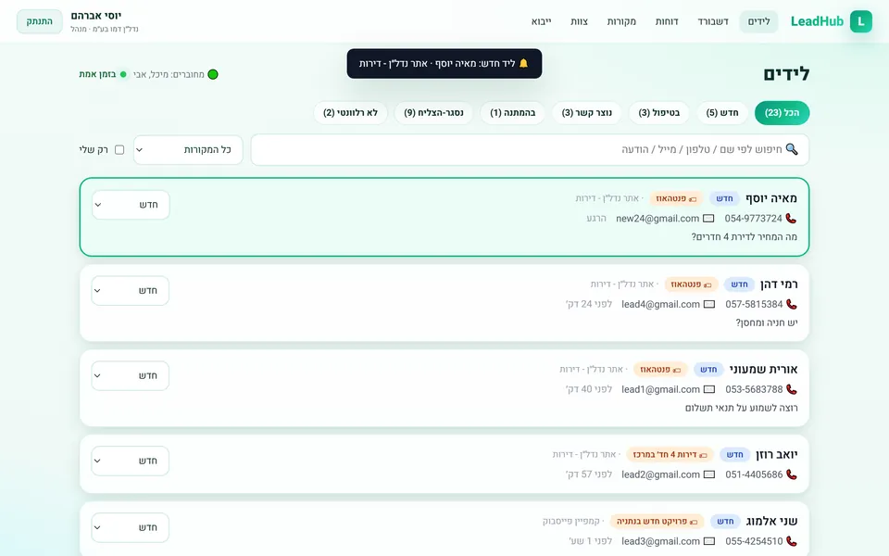Click the קמפיין פייסבוק source label
The image size is (889, 556).
pos(571,521)
